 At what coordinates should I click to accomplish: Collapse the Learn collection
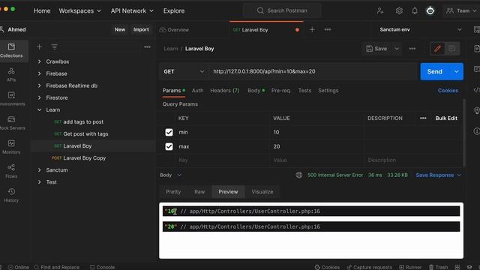tap(39, 109)
